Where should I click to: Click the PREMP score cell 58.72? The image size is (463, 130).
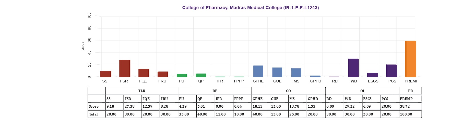pos(410,106)
